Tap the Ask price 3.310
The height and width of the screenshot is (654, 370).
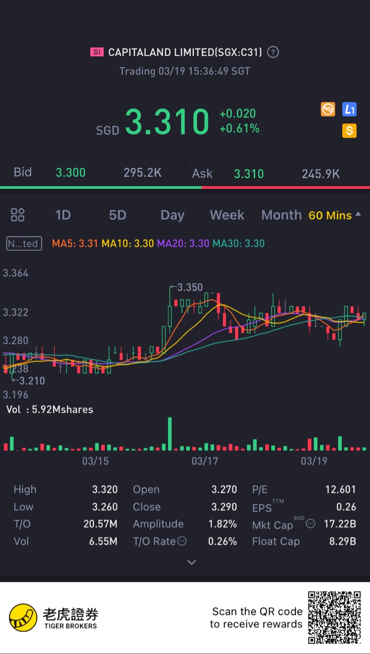coord(249,174)
